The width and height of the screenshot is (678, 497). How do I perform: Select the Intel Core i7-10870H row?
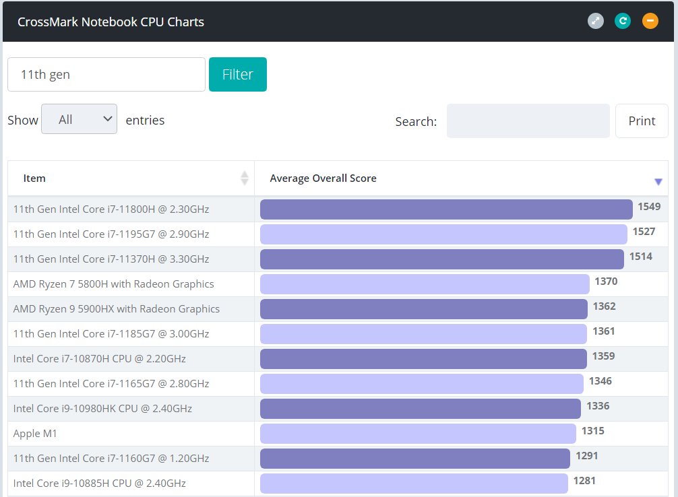(x=338, y=359)
